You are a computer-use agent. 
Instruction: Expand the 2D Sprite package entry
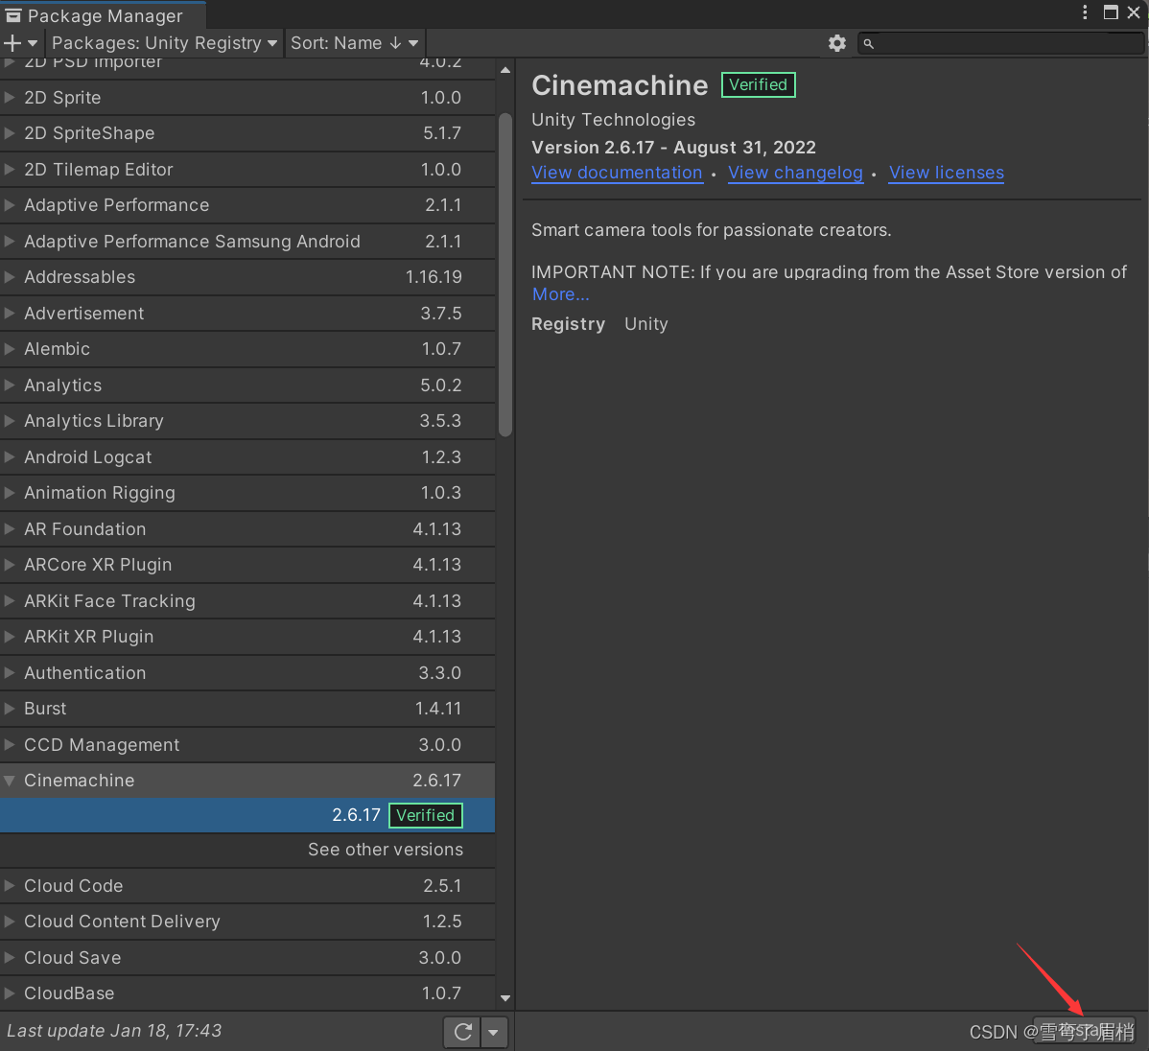(x=10, y=97)
